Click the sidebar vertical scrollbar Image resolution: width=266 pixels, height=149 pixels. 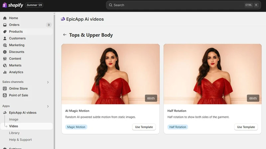tap(54, 81)
